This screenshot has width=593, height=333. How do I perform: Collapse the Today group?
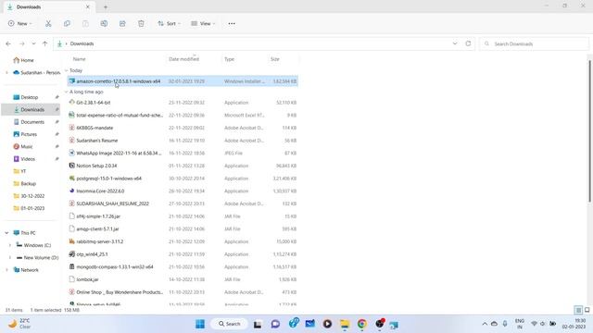(x=67, y=70)
